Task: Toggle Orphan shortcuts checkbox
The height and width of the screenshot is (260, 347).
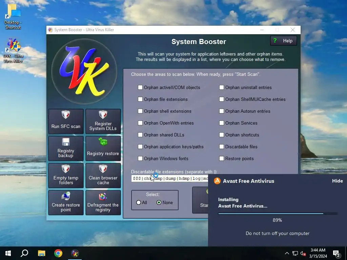Action: coord(222,135)
